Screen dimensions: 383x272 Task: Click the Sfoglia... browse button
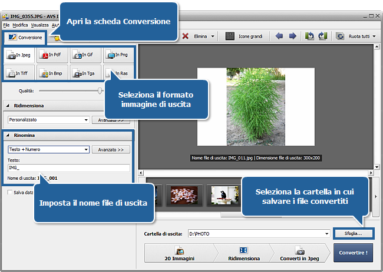pyautogui.click(x=354, y=234)
